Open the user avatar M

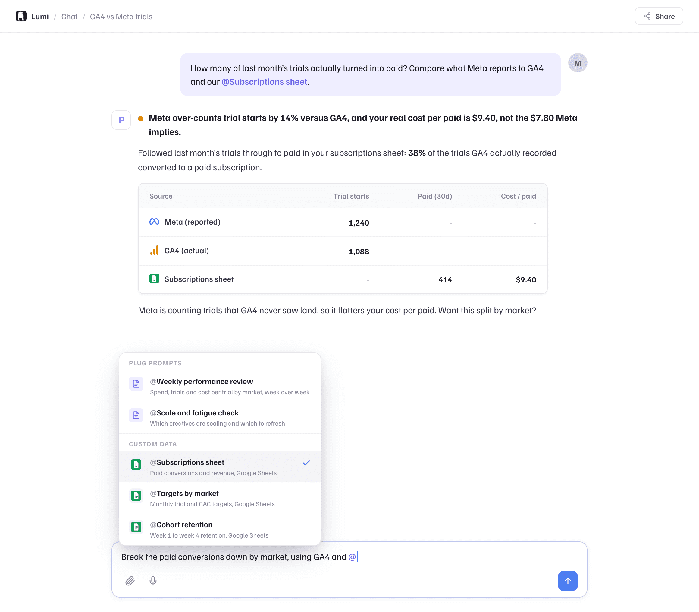point(578,63)
